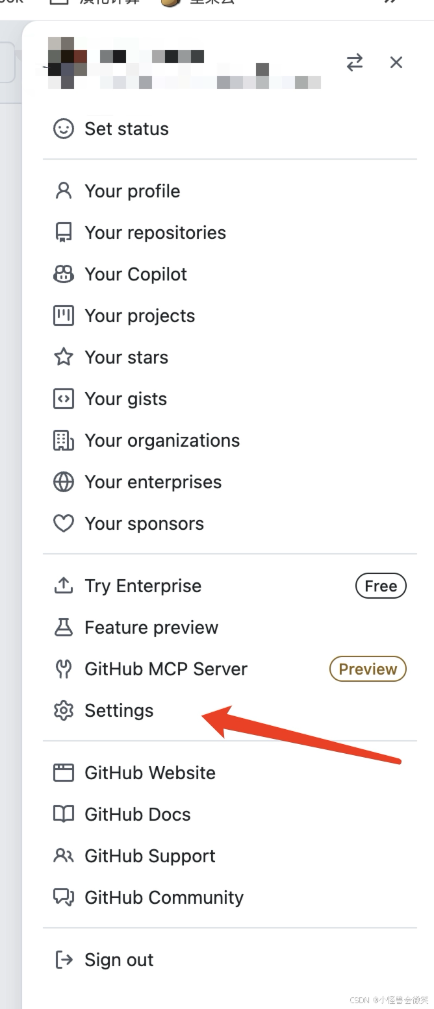Click the GitHub MCP Server icon
434x1009 pixels.
63,669
